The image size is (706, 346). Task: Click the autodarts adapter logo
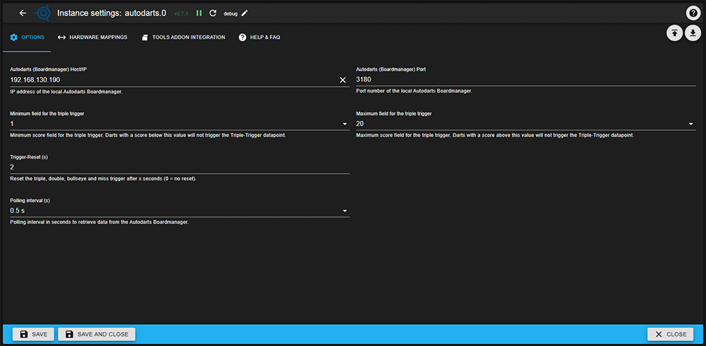click(x=43, y=13)
